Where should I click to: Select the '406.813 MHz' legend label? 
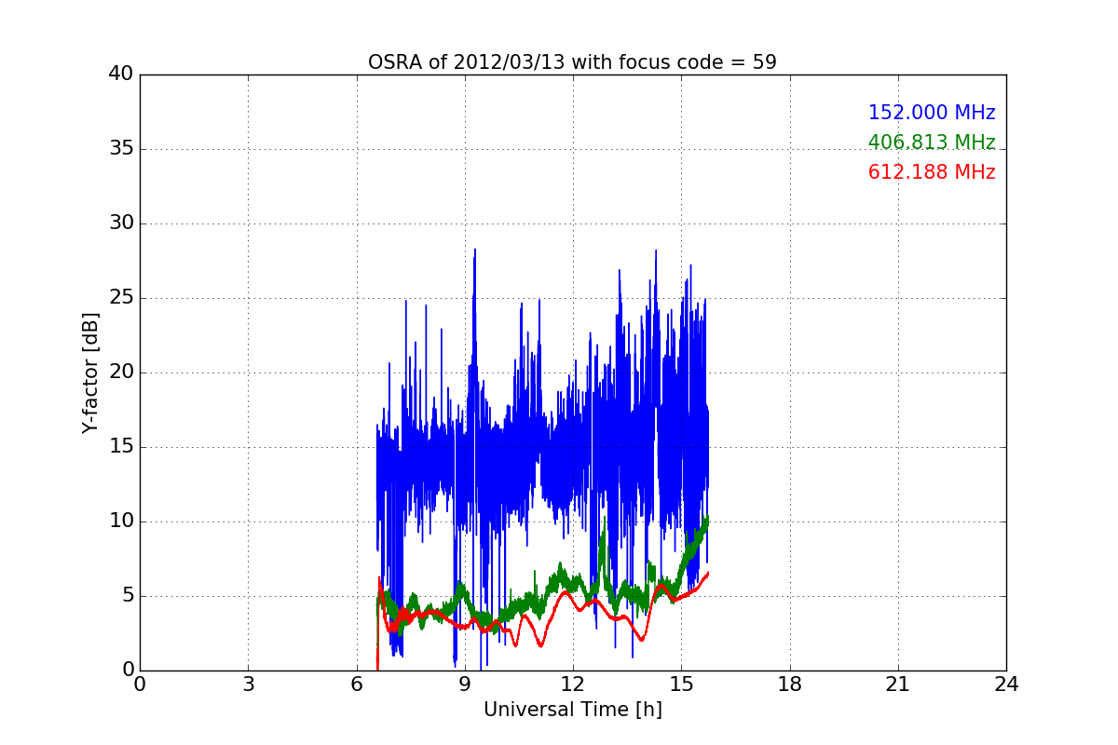pos(932,142)
